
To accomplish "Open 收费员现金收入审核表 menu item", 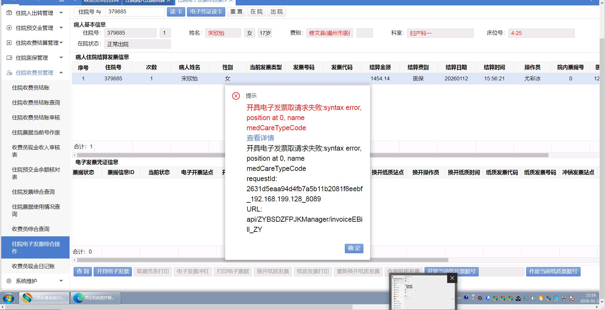I will click(35, 151).
